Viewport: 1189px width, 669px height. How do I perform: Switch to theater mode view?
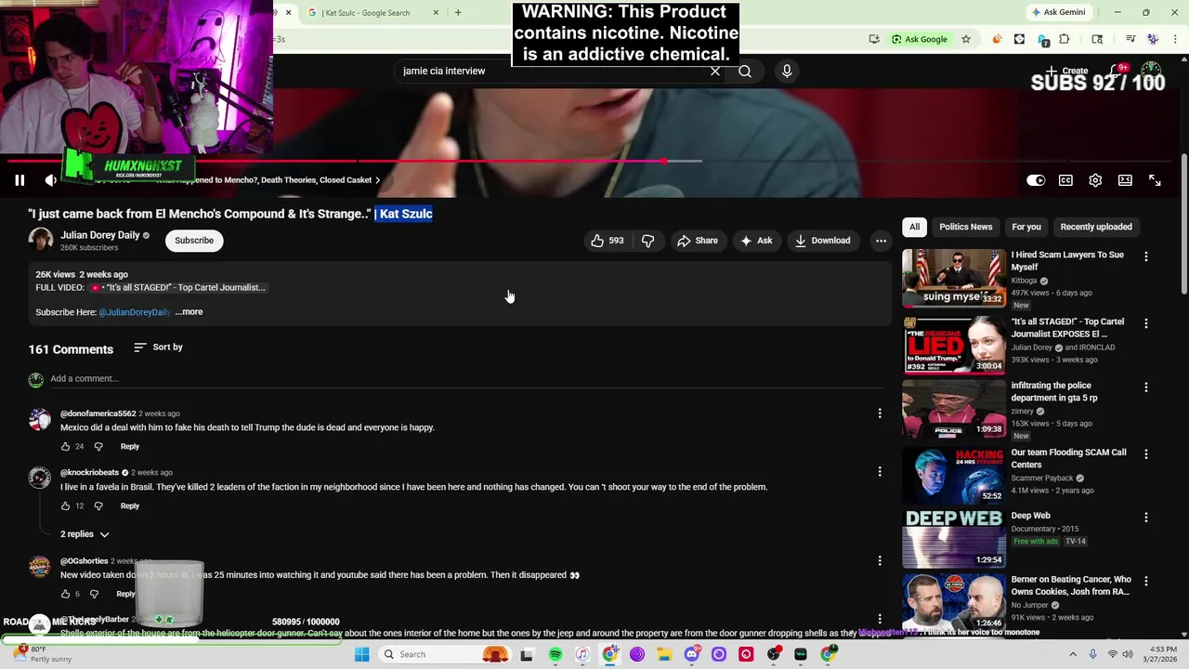coord(1125,180)
